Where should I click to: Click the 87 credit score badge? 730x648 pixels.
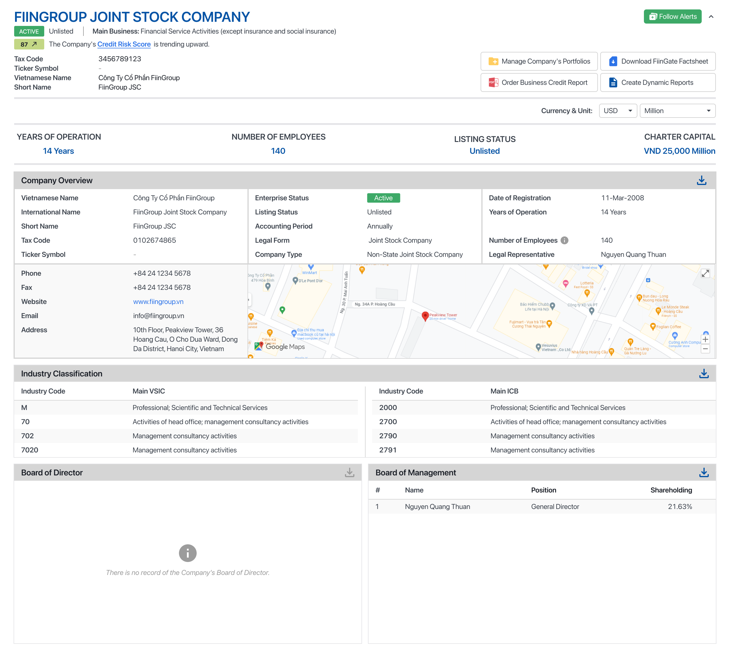[x=29, y=44]
